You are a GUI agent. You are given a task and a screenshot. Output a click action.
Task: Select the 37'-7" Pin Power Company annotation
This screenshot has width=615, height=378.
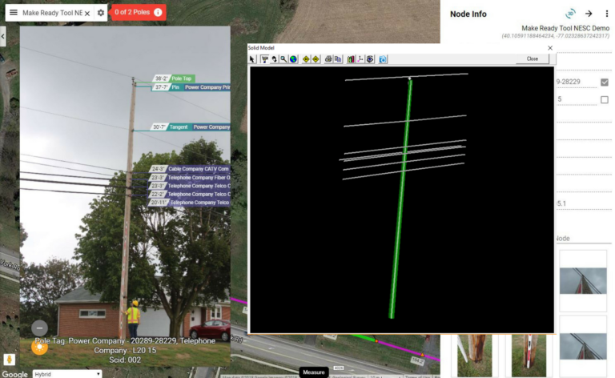[191, 87]
